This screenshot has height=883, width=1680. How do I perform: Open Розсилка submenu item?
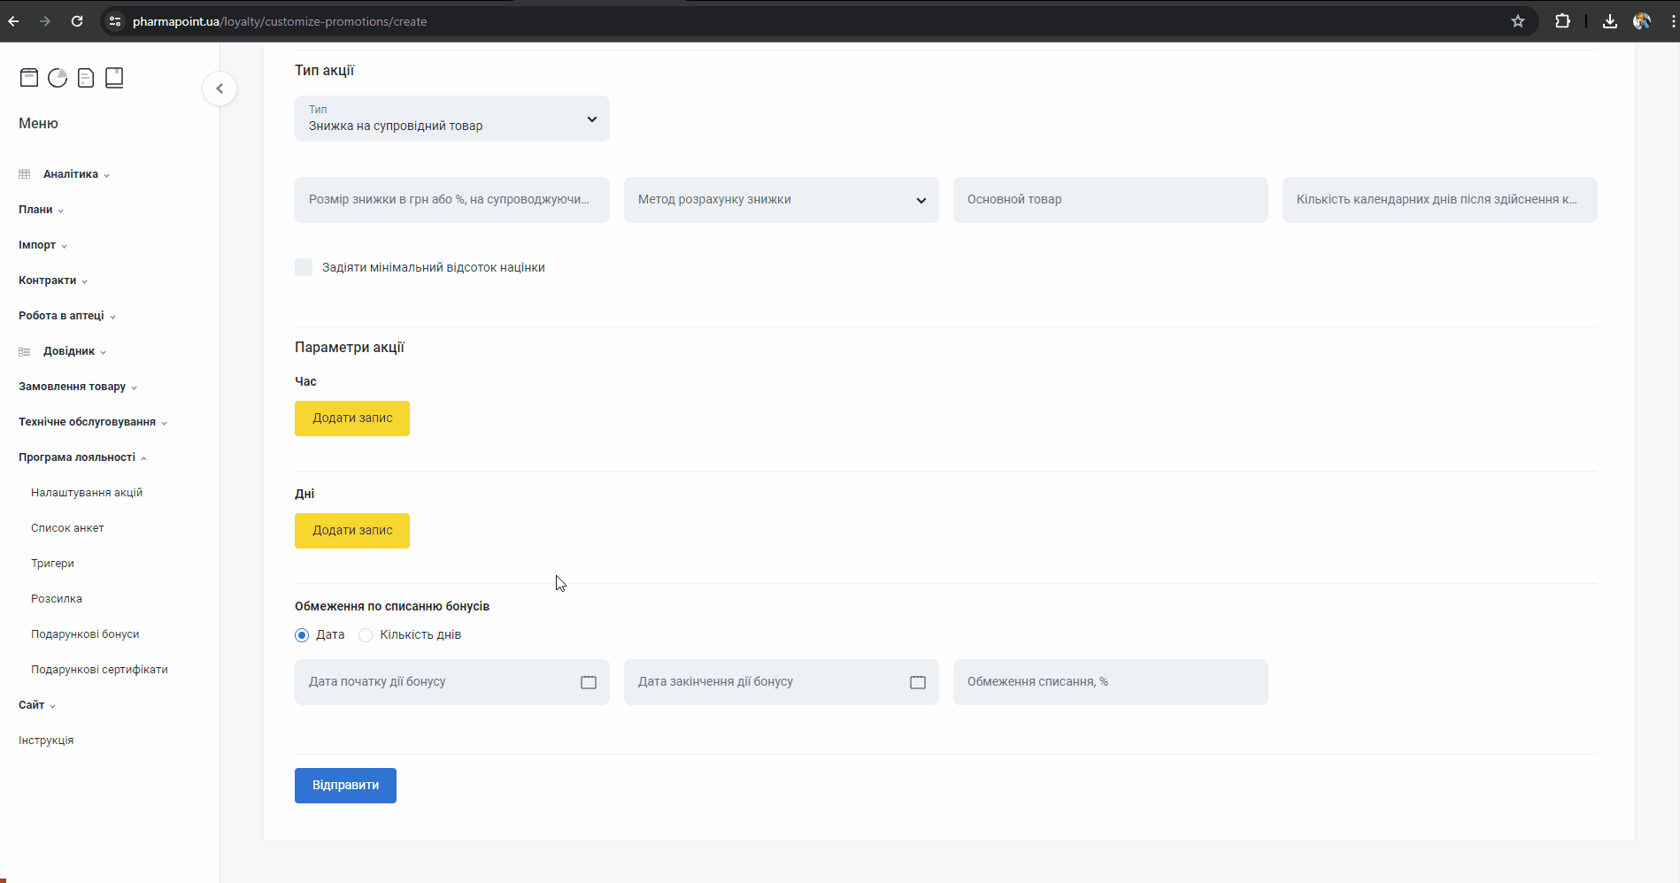[x=57, y=599]
